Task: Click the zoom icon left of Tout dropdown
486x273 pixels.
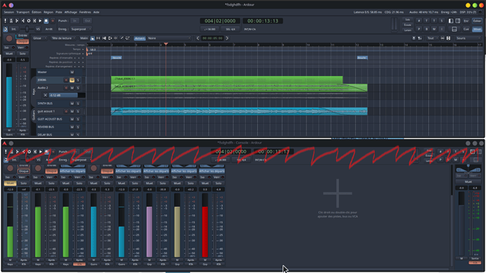Action: 420,38
